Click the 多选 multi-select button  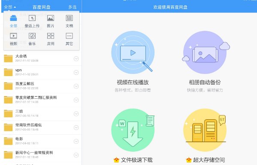tap(73, 7)
